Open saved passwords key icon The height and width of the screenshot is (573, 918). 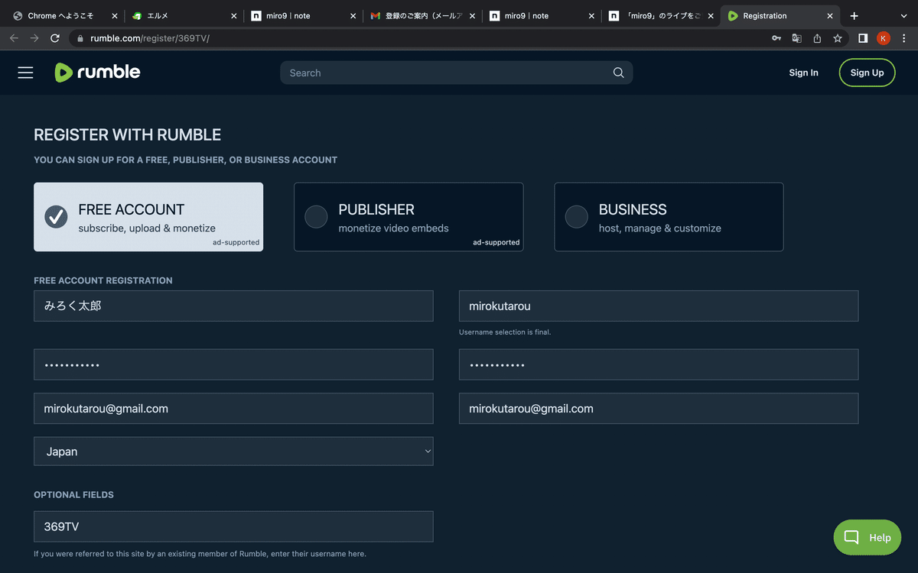click(776, 38)
